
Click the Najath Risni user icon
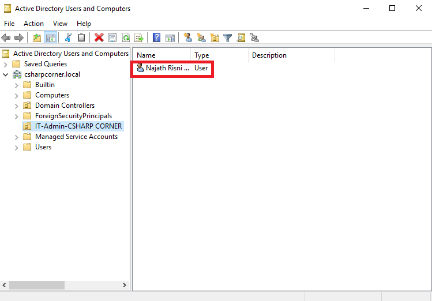(140, 67)
